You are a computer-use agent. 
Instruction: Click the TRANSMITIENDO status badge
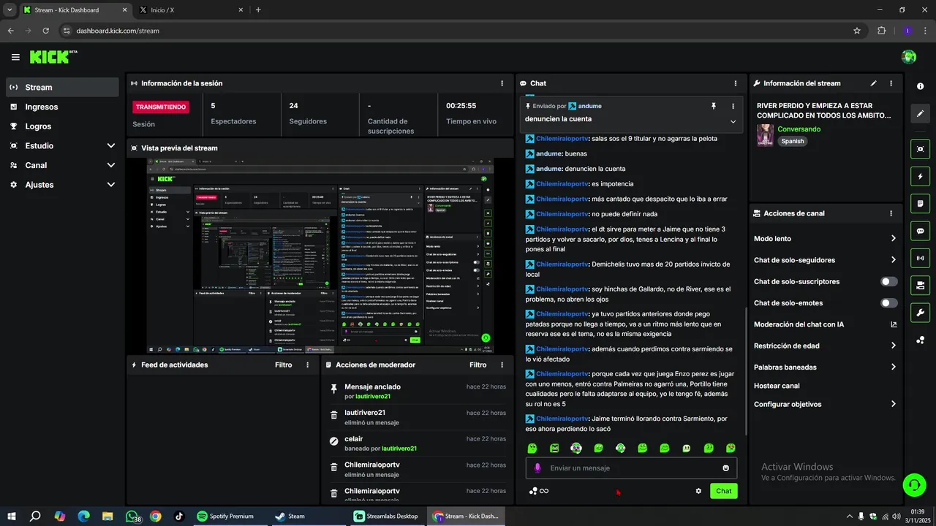[x=161, y=107]
